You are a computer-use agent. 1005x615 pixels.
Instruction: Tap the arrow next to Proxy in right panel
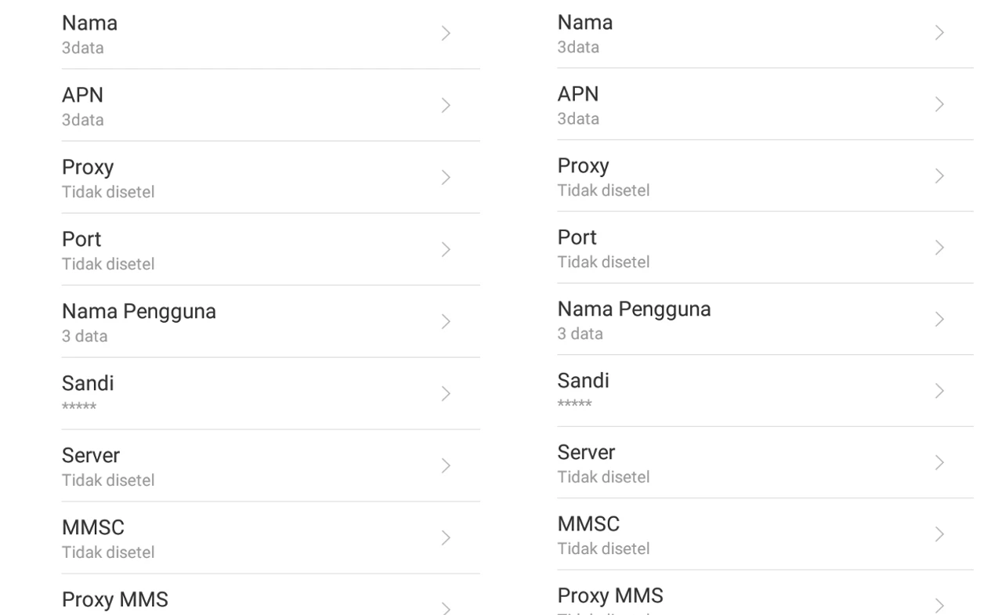point(939,176)
